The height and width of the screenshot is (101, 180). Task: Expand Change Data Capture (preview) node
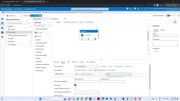pos(7,35)
